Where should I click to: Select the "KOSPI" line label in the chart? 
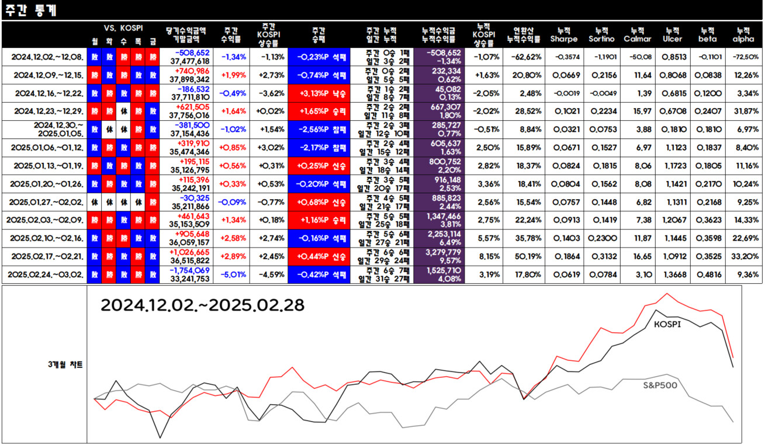pyautogui.click(x=667, y=324)
